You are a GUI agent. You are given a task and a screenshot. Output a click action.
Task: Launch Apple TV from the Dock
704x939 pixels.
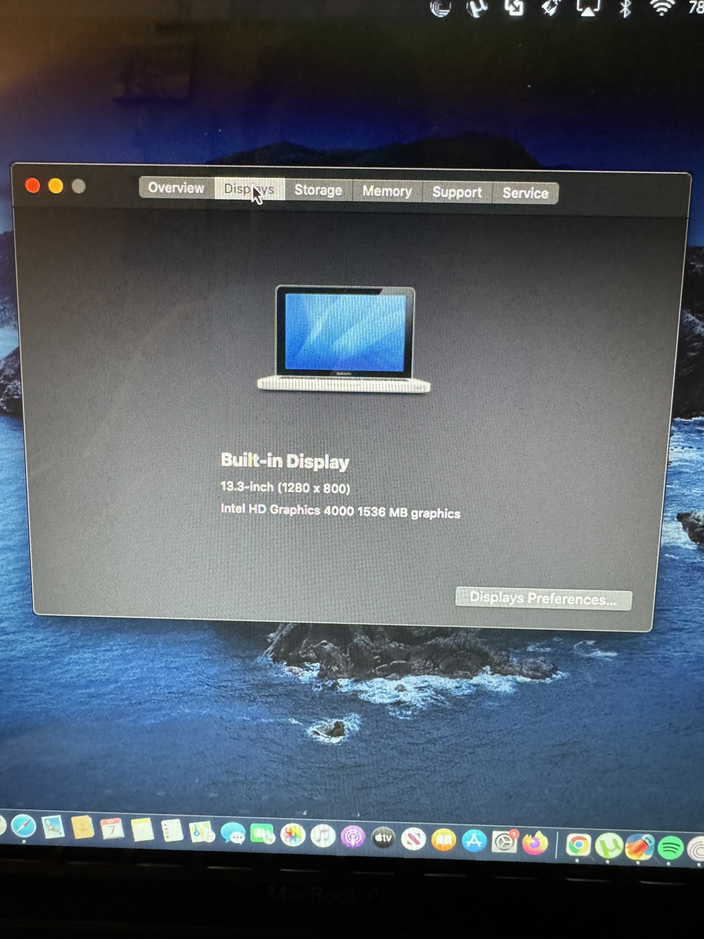coord(384,838)
